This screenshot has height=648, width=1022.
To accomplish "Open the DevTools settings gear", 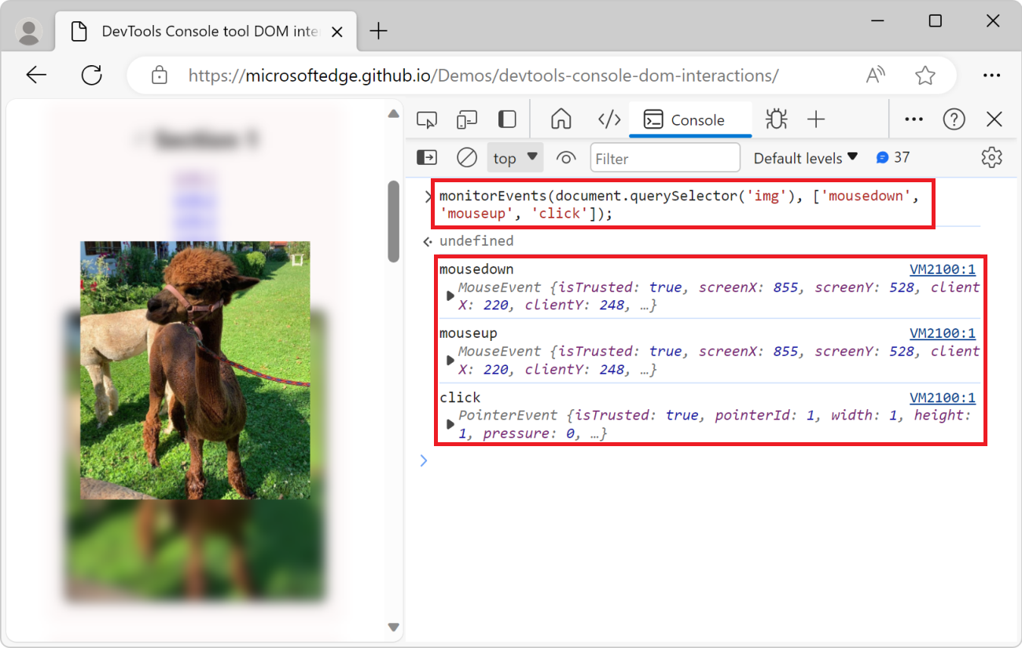I will click(991, 157).
